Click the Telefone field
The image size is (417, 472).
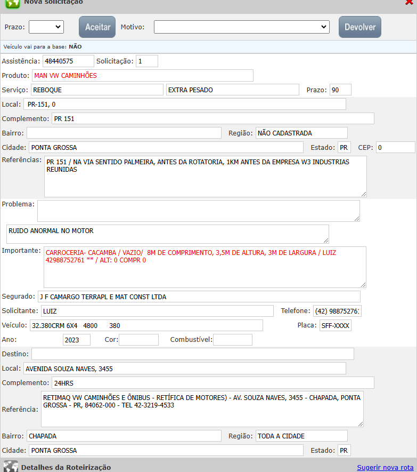[x=337, y=311]
